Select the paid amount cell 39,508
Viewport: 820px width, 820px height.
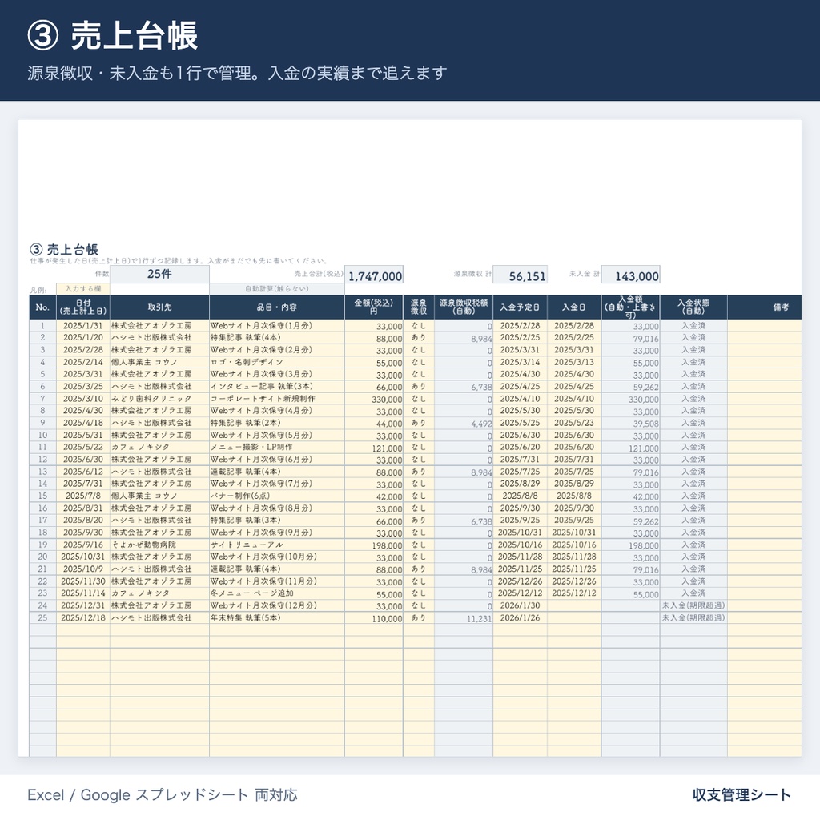[x=631, y=424]
